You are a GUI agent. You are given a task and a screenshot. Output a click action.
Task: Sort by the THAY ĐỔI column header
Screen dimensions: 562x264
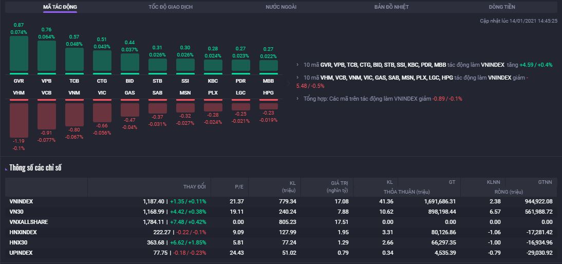[x=194, y=186]
